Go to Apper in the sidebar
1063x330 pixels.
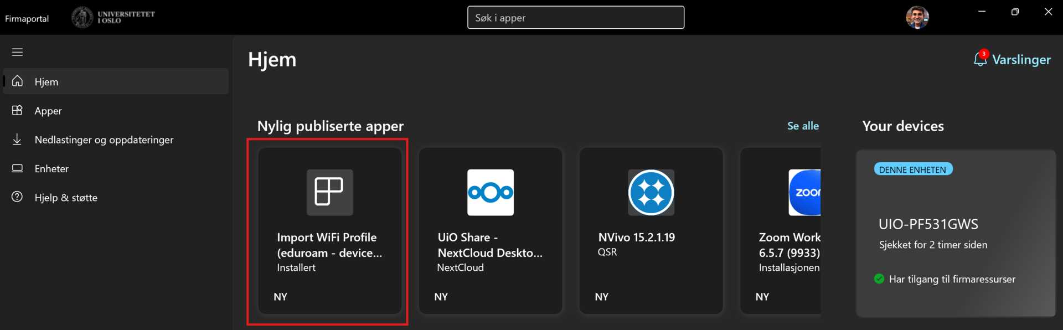[x=116, y=110]
